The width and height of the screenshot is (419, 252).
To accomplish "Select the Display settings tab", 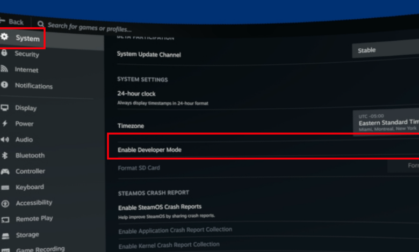I will click(x=52, y=108).
